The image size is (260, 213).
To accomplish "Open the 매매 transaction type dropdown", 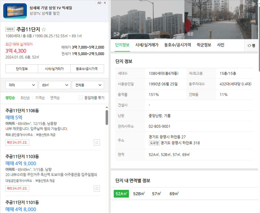I will click(21, 85).
